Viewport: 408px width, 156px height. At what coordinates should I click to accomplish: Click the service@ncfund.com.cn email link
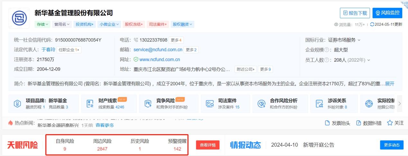coord(158,50)
